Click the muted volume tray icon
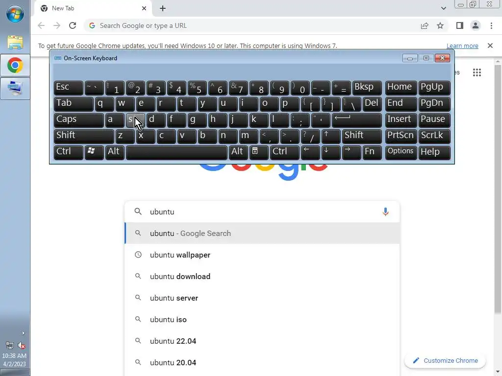This screenshot has height=376, width=502. click(x=22, y=345)
